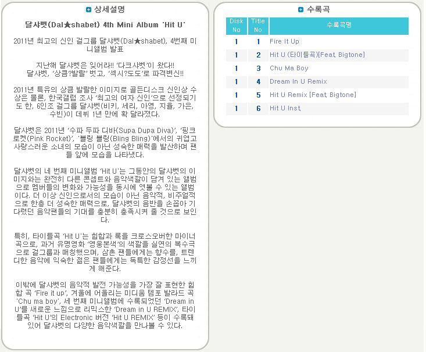
Task: Open the track link Dream In U Remix
Action: tap(298, 81)
